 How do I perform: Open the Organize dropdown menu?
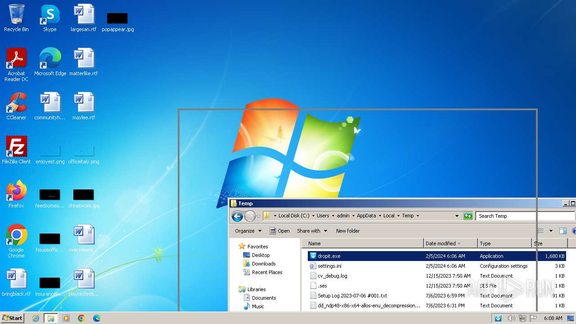(x=248, y=231)
